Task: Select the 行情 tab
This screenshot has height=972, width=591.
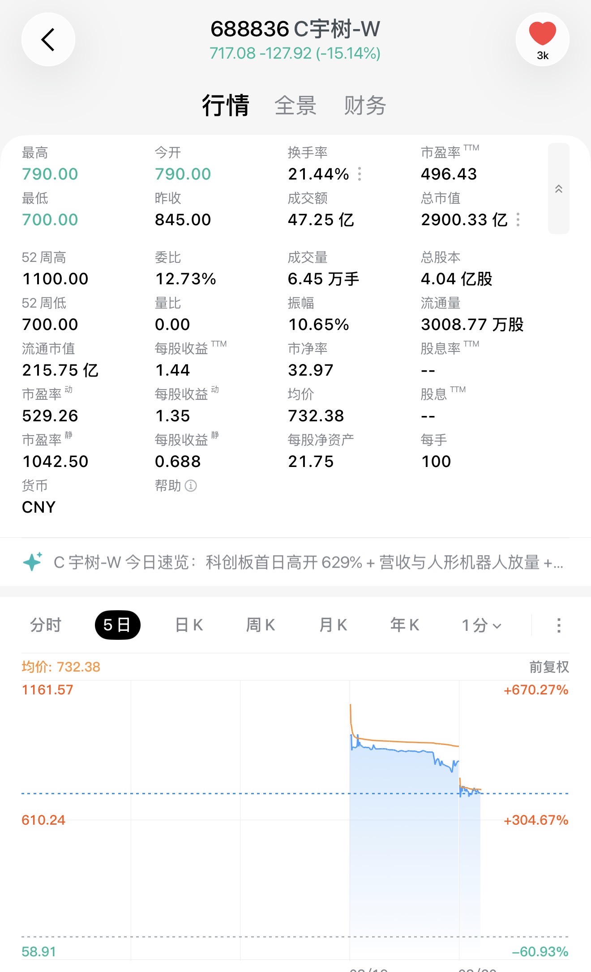Action: point(225,106)
